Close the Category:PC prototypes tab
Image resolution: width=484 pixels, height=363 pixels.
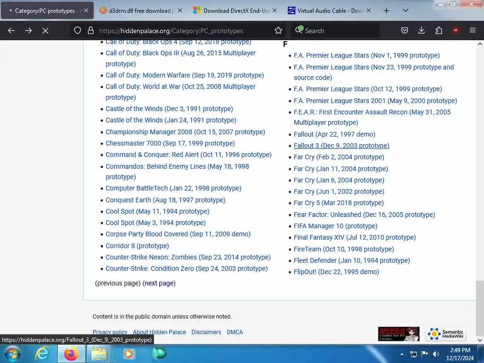point(86,11)
